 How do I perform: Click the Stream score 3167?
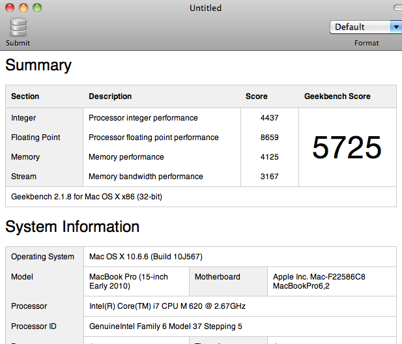point(270,177)
